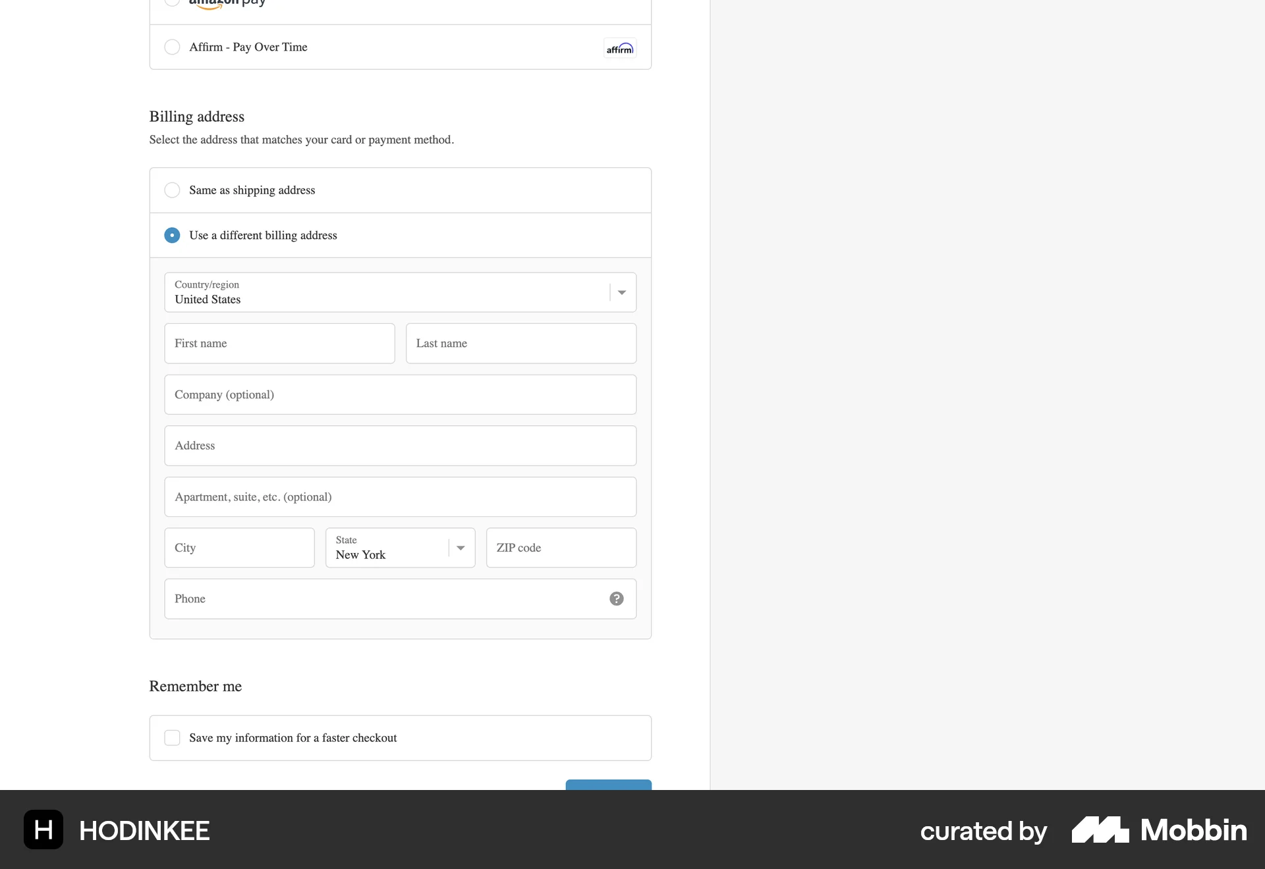The width and height of the screenshot is (1265, 869).
Task: Select "Same as shipping address"
Action: coord(172,190)
